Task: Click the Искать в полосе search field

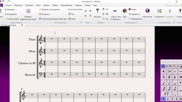Action: 173,5
